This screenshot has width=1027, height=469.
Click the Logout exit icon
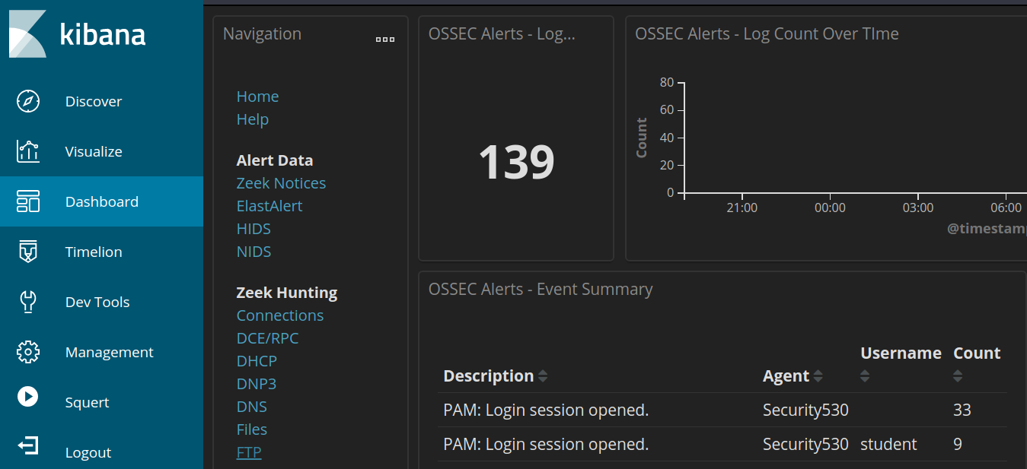pyautogui.click(x=27, y=447)
